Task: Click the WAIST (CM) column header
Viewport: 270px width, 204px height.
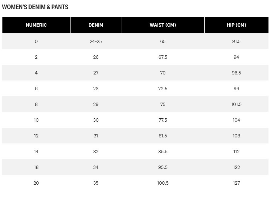Action: pos(163,25)
